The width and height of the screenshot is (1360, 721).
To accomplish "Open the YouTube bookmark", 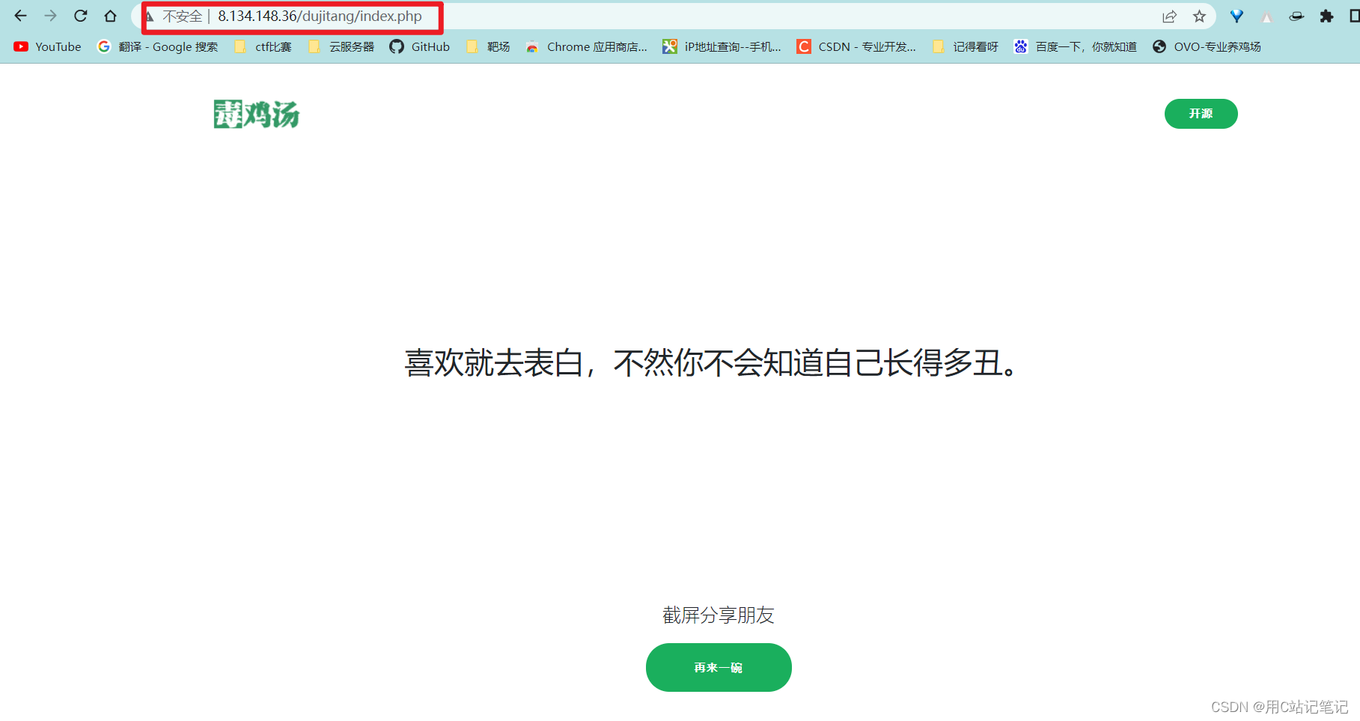I will (x=48, y=46).
